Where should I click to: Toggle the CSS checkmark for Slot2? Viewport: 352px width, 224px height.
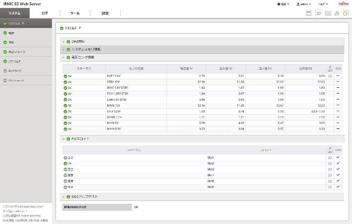coord(338,163)
